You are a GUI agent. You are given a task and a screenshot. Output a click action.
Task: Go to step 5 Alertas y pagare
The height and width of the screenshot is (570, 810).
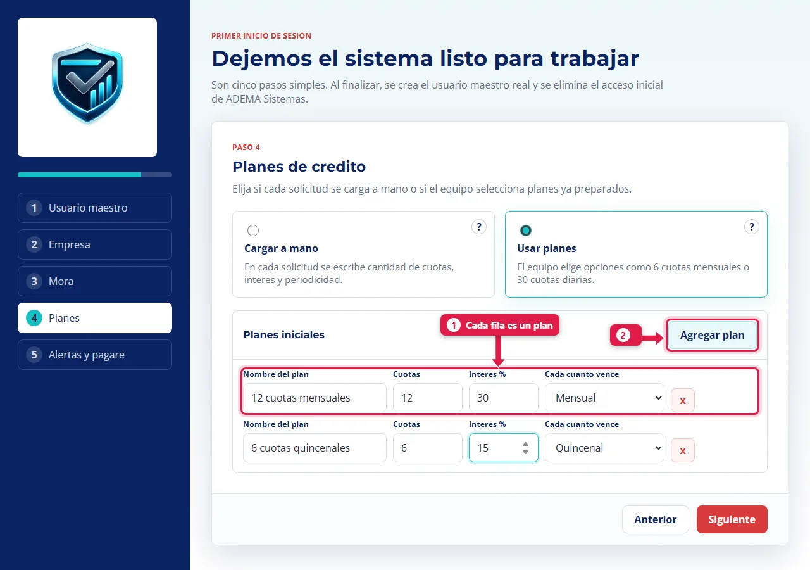point(95,355)
